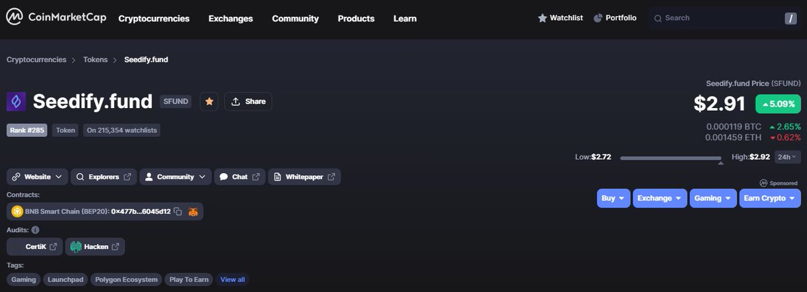
Task: Select the Launchpad tag
Action: click(x=66, y=279)
